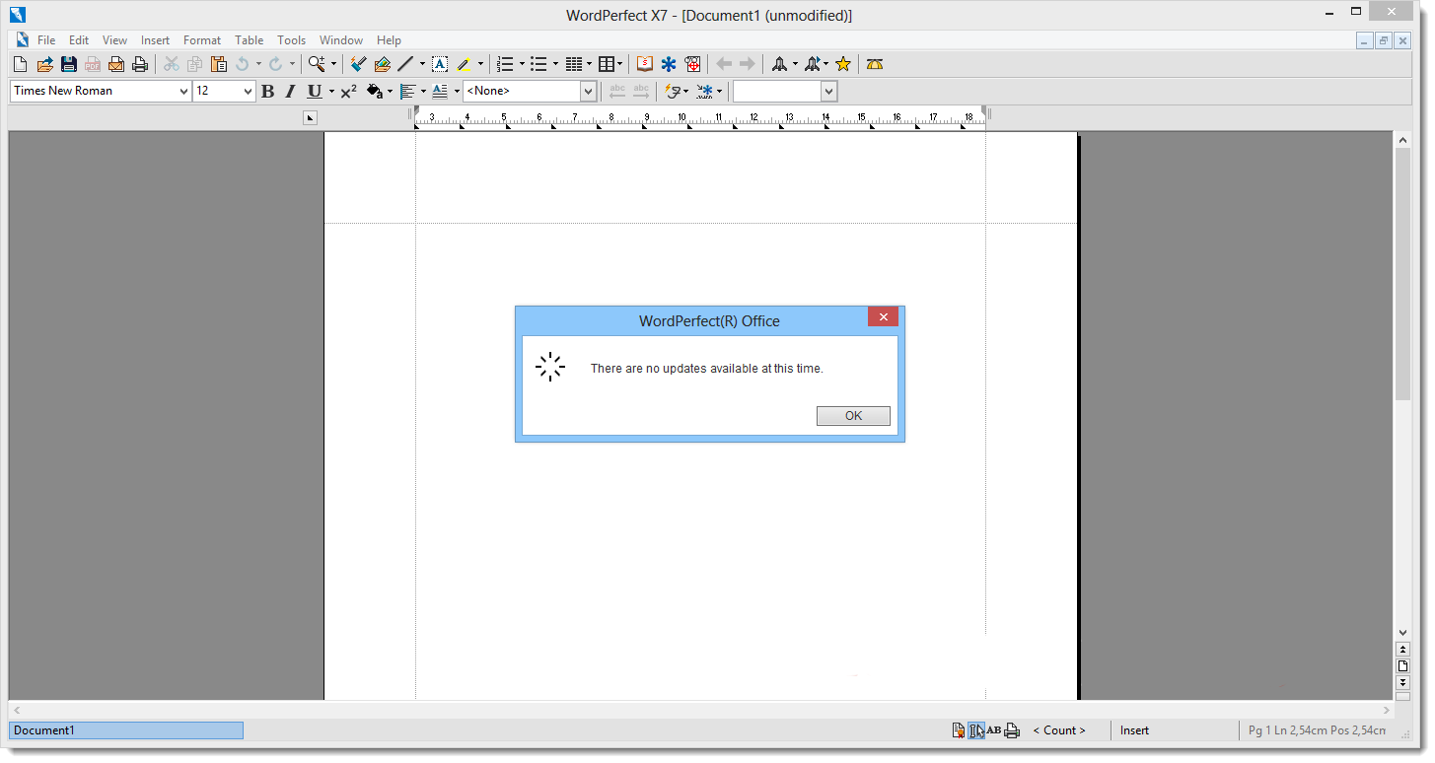Open the Format menu
Image resolution: width=1435 pixels, height=763 pixels.
click(202, 40)
